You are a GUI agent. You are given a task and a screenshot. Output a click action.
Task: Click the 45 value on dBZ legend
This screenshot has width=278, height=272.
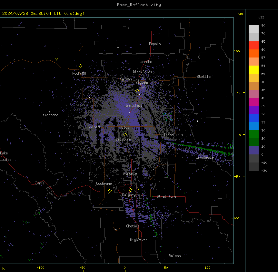[x=263, y=90]
